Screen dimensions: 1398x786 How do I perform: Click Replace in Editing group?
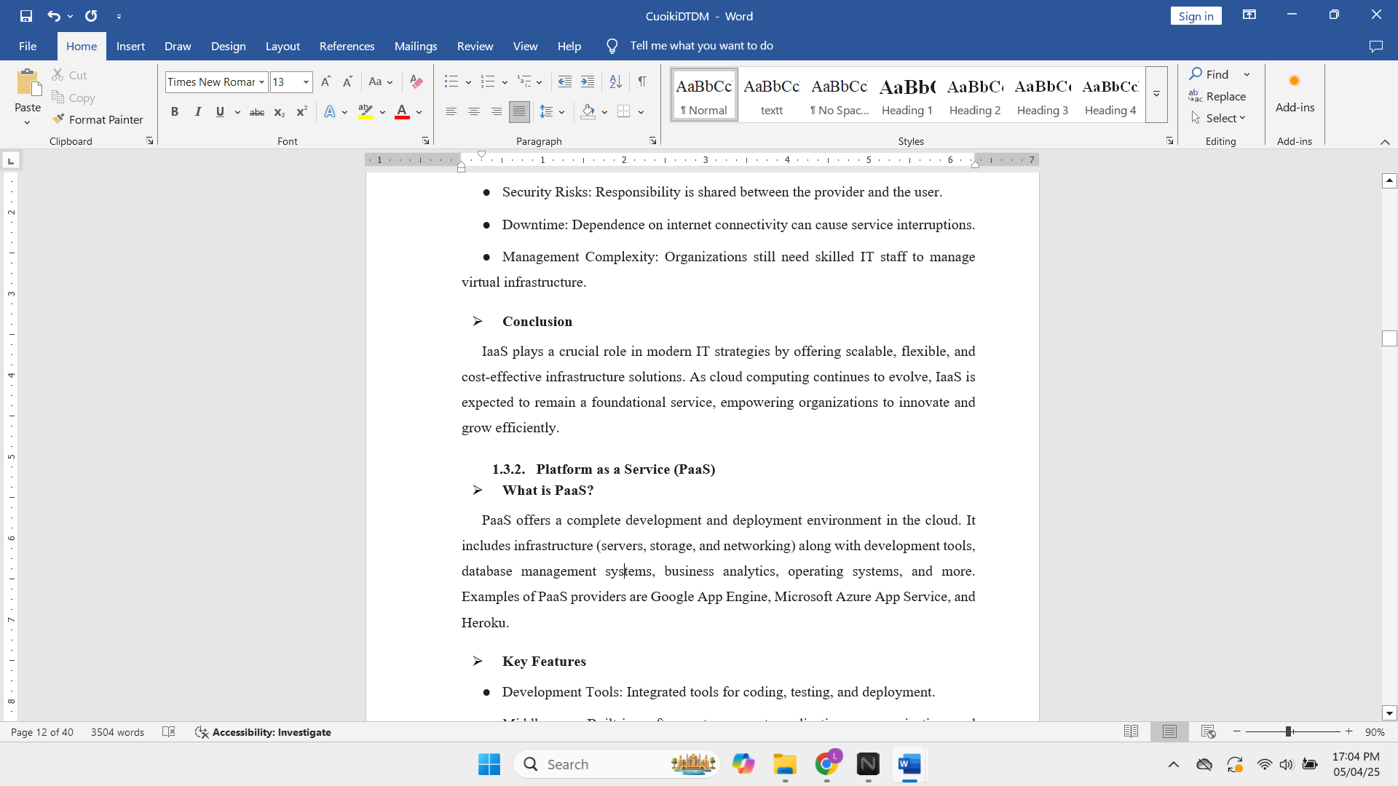click(x=1217, y=96)
